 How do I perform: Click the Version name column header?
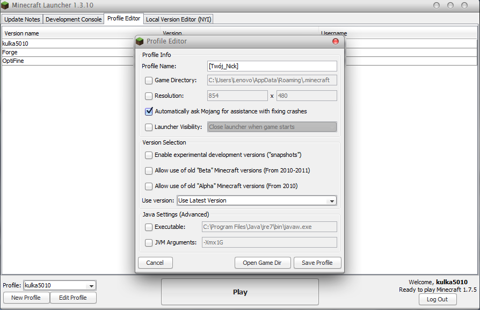[81, 33]
